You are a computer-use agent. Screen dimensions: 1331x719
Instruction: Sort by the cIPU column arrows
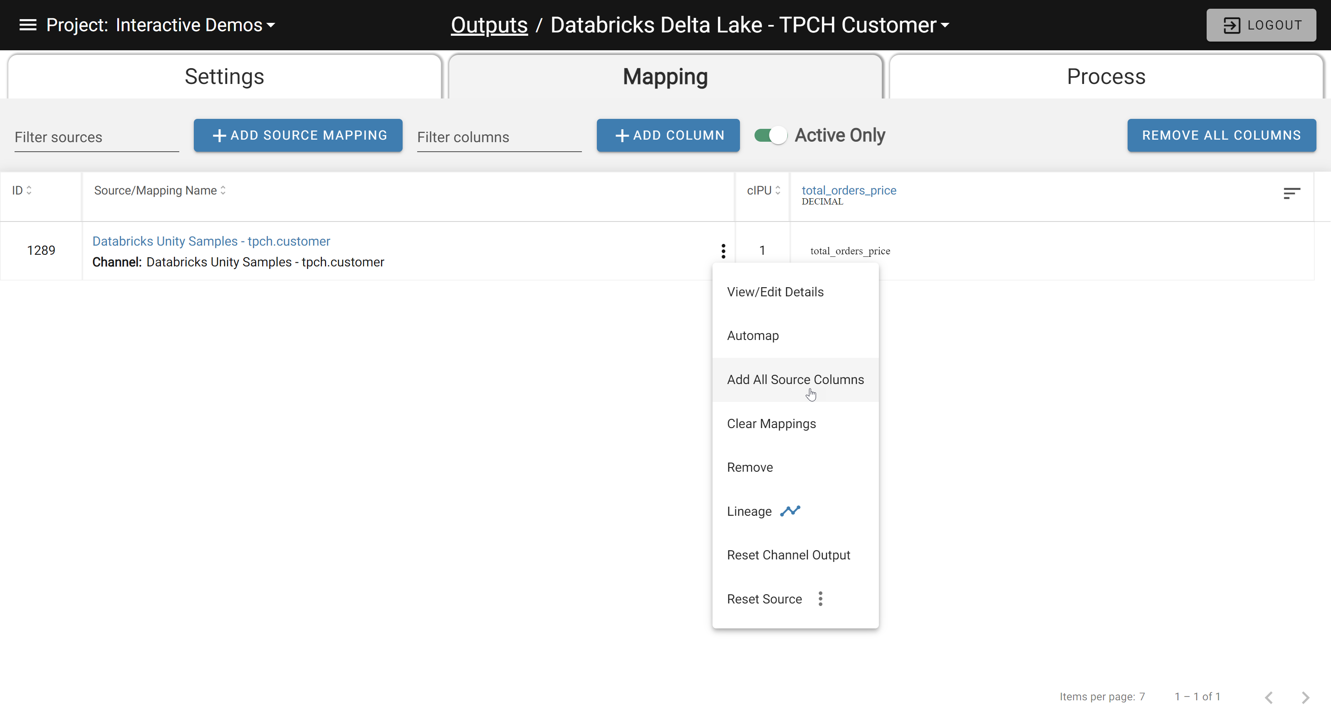(x=778, y=190)
